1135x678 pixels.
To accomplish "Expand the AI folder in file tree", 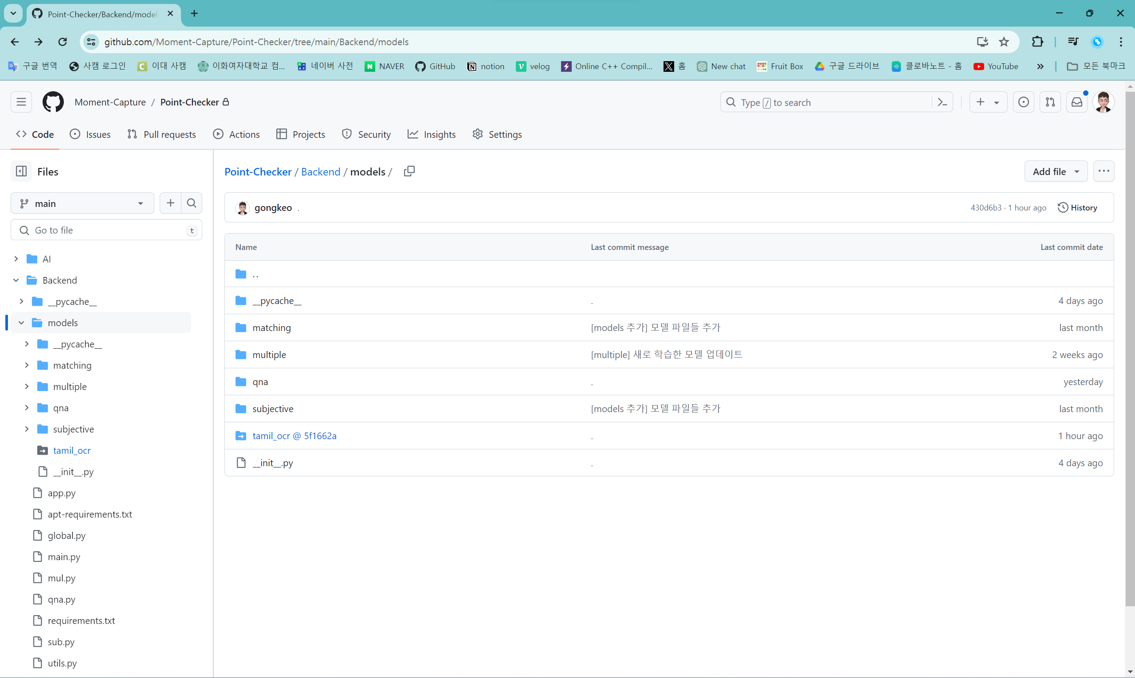I will tap(16, 259).
